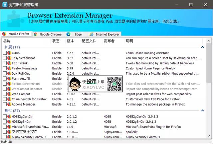The height and width of the screenshot is (144, 213).
Task: Sort by the 名称 column header
Action: tap(27, 41)
